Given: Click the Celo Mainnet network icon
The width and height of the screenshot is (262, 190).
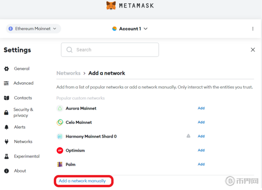Looking at the screenshot, I should click(x=60, y=123).
